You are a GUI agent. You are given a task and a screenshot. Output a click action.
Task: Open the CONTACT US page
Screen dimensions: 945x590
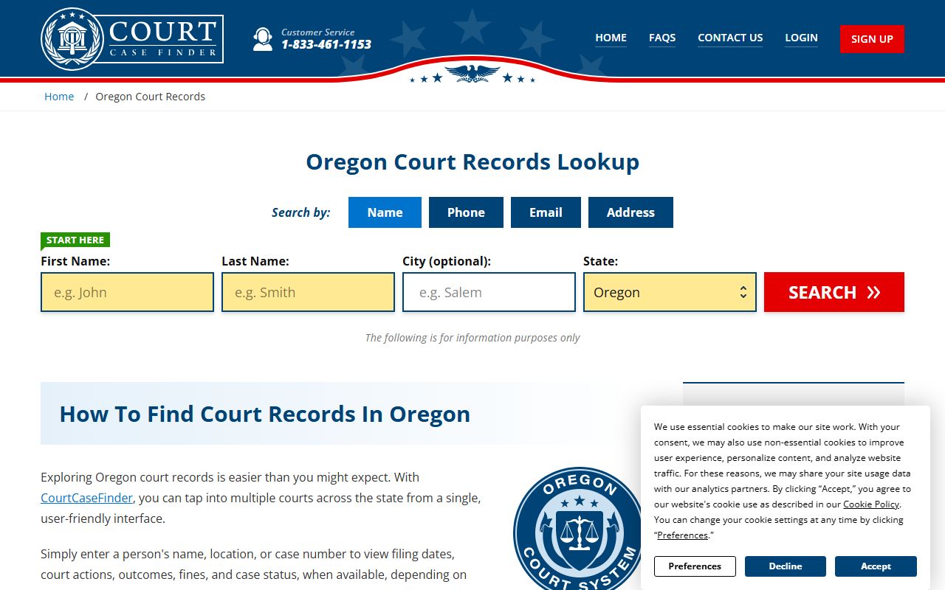(730, 38)
